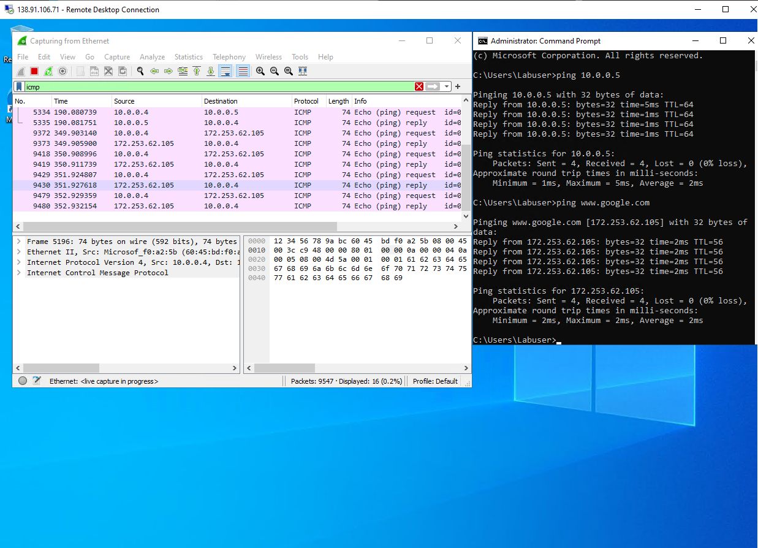The height and width of the screenshot is (548, 758).
Task: Toggle auto-scroll in live capture
Action: (225, 70)
